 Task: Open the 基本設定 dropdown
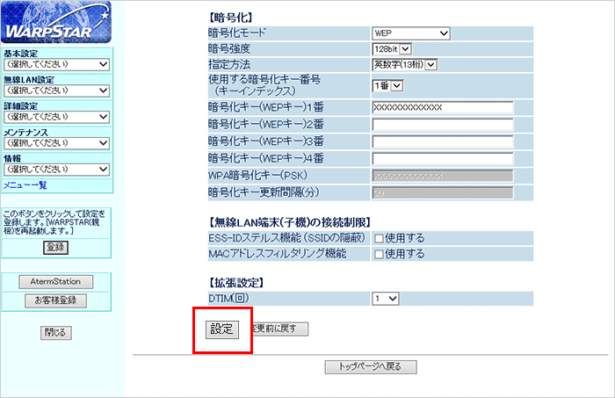coord(56,65)
